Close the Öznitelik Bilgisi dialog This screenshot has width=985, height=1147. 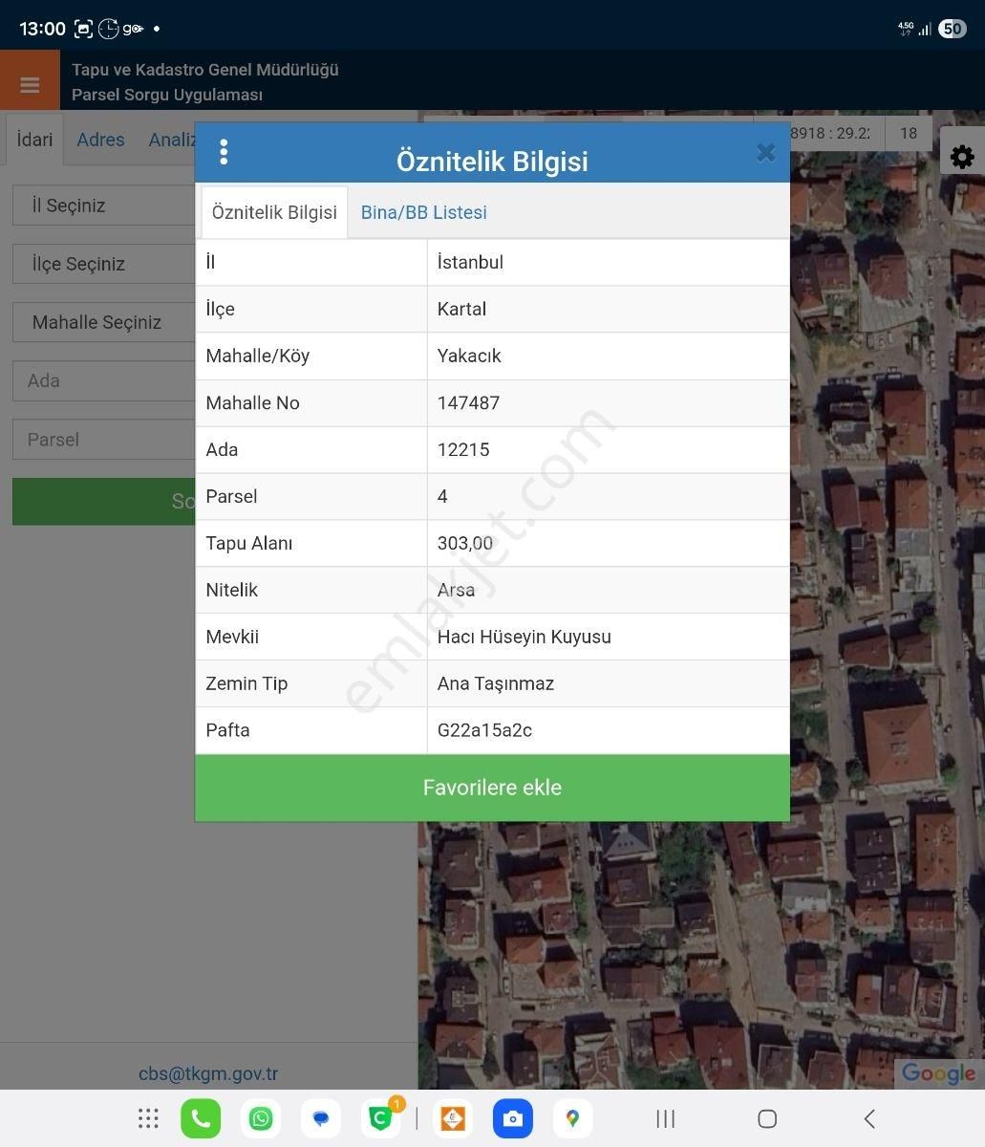(x=765, y=153)
